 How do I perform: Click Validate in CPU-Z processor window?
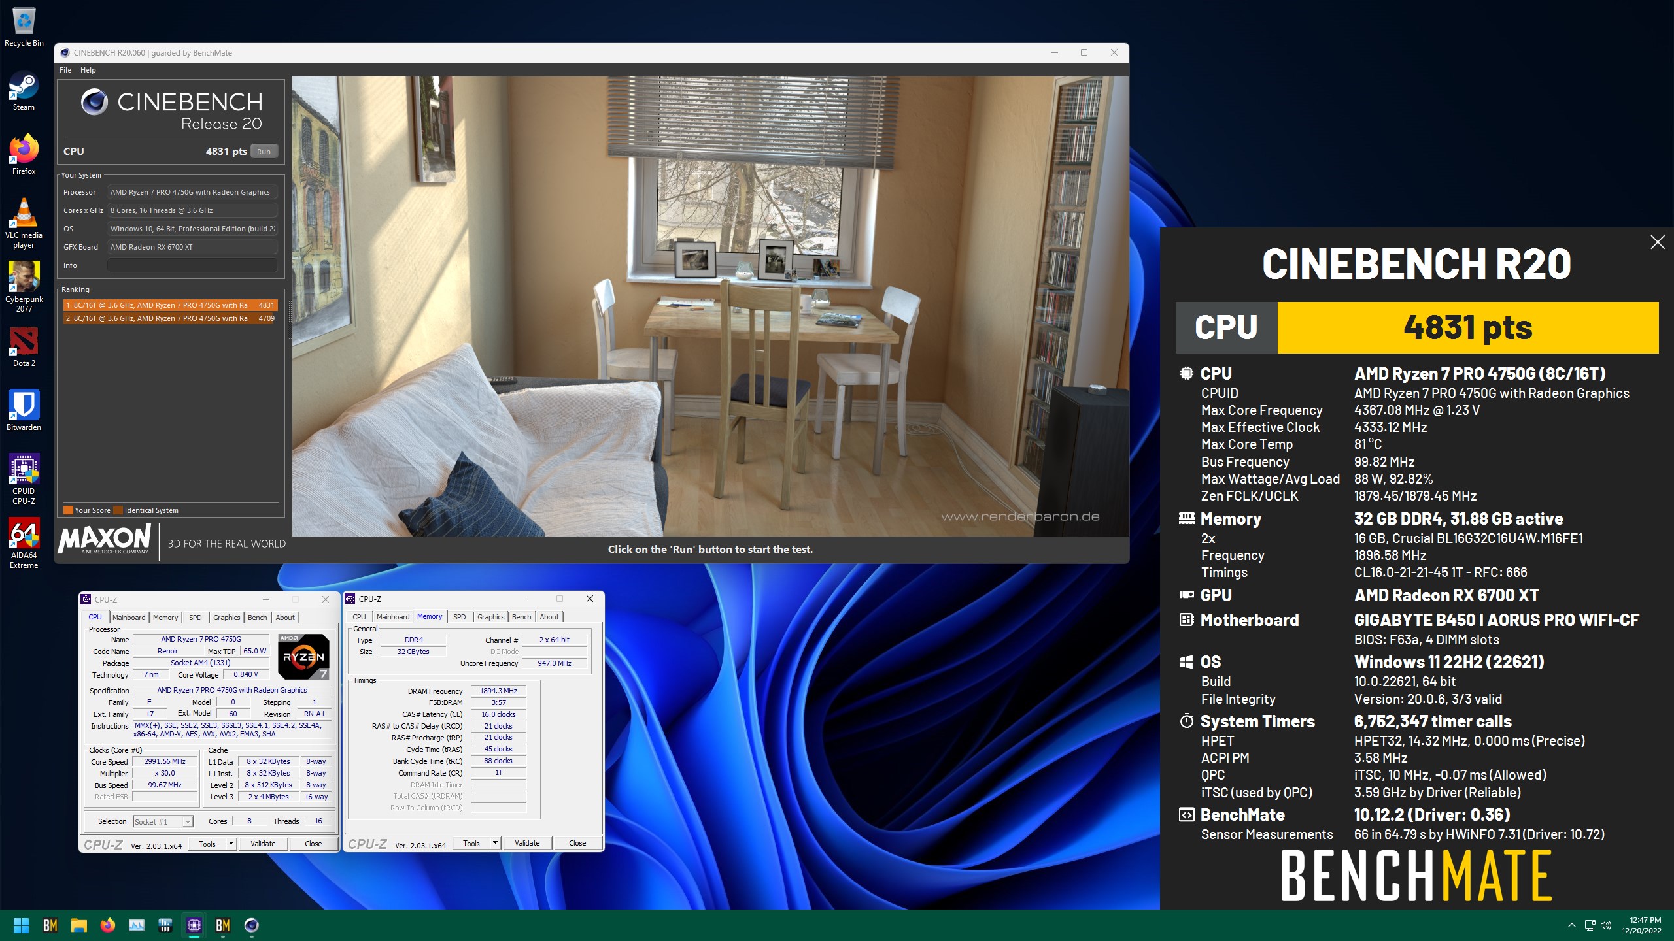[x=263, y=844]
